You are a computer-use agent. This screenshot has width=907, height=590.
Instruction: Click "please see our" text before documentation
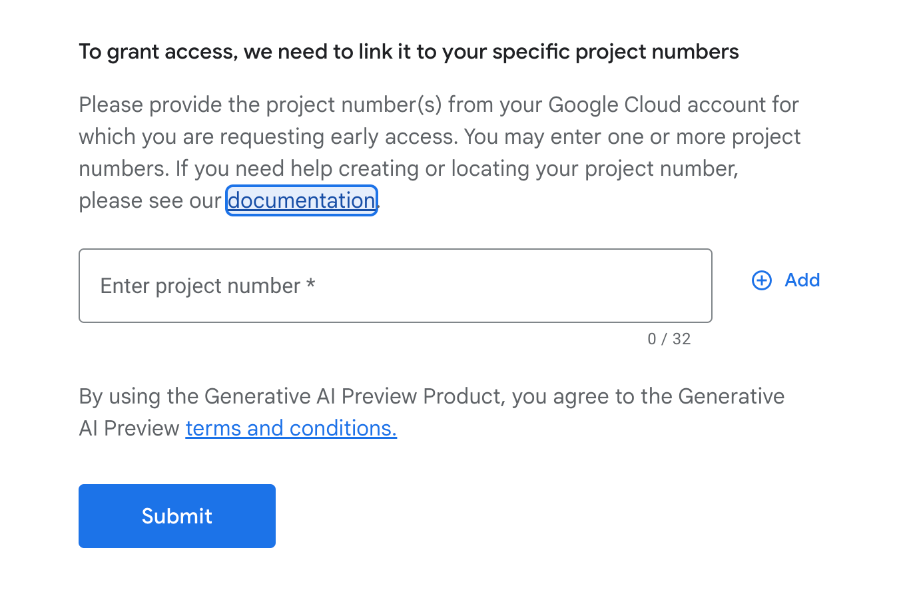coord(150,200)
